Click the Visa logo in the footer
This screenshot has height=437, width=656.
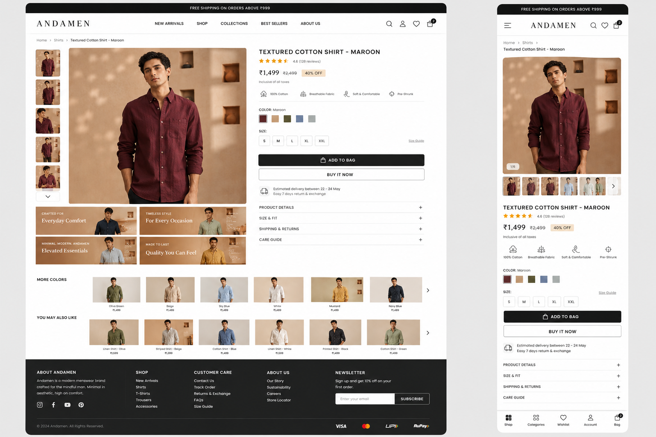(x=341, y=426)
